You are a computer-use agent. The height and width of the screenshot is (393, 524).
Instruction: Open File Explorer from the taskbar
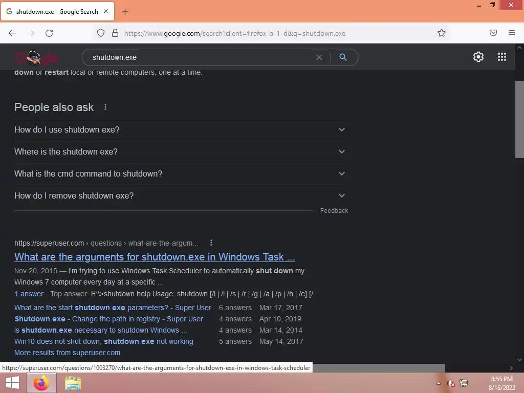73,383
